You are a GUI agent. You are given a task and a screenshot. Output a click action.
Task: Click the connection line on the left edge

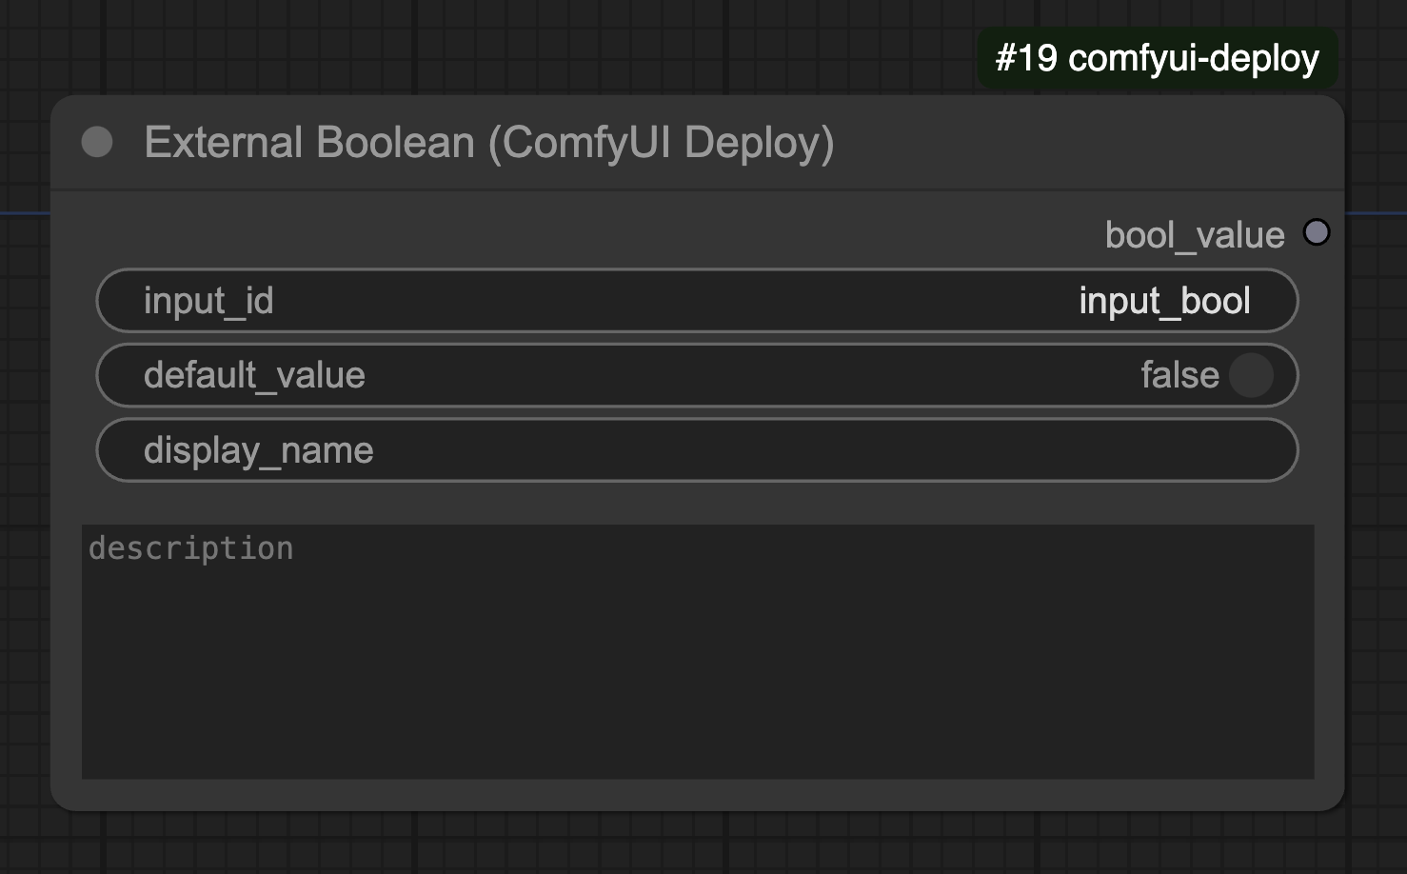tap(24, 213)
